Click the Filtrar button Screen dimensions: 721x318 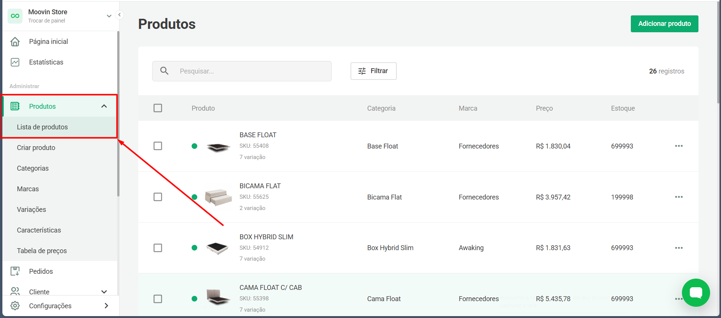point(373,71)
